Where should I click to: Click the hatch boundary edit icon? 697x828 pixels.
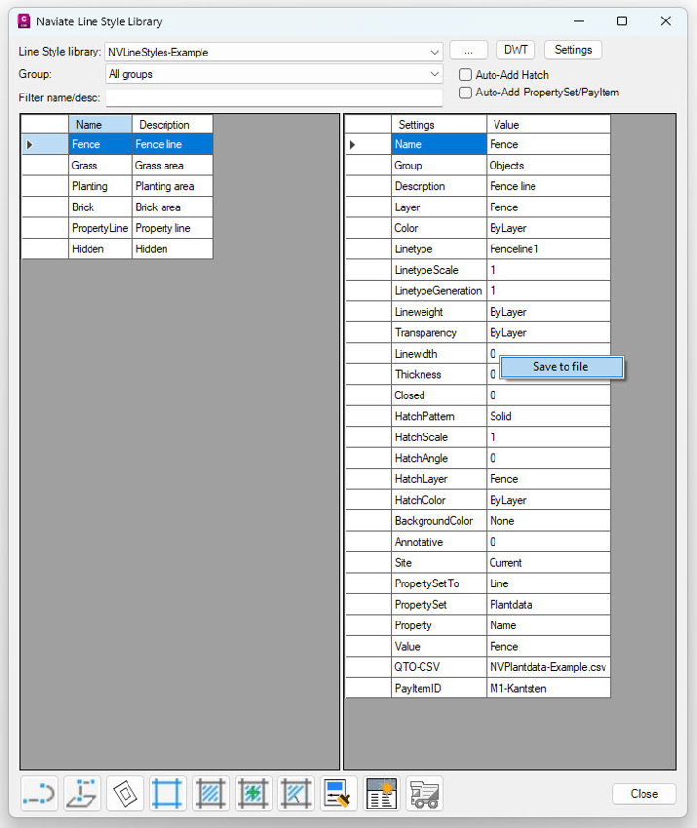[x=296, y=793]
